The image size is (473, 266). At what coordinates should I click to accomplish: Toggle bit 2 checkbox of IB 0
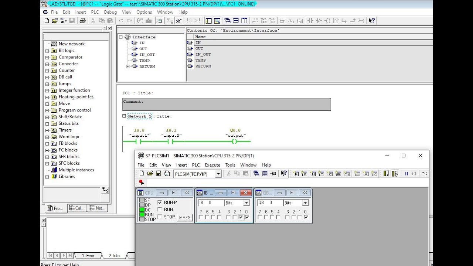click(235, 217)
